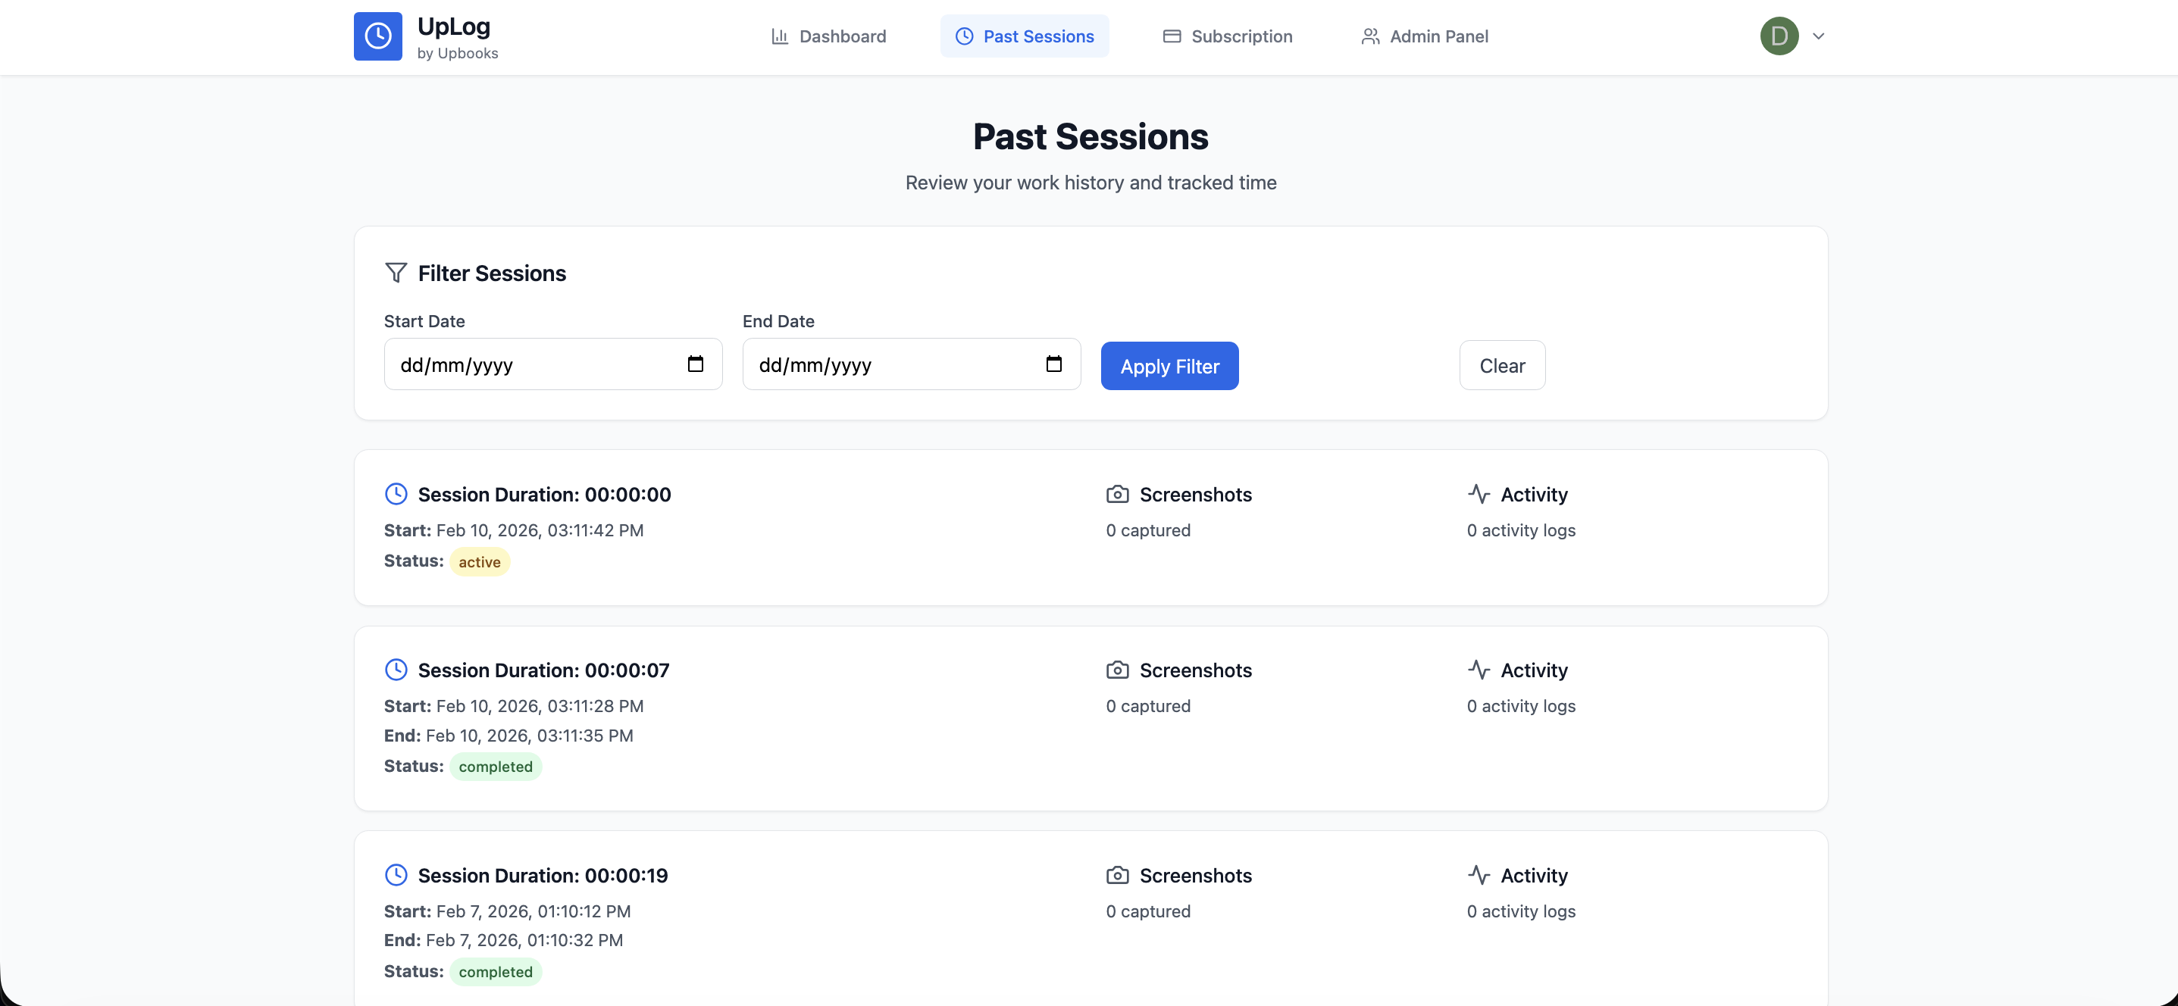The height and width of the screenshot is (1006, 2178).
Task: Open the End Date calendar picker icon
Action: tap(1053, 364)
